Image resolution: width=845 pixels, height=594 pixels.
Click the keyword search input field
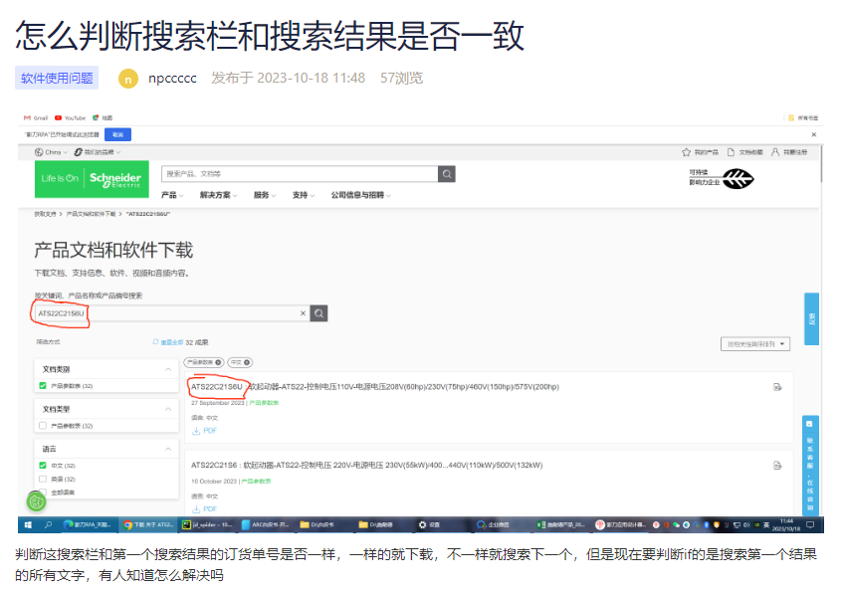click(x=189, y=313)
